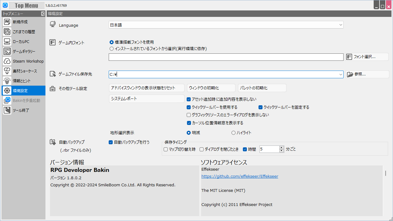Toggle 自動バックアップを行う checkbox
Viewport: 393px width, 221px height.
pos(111,142)
